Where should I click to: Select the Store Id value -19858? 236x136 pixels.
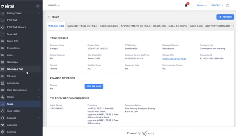(x=53, y=69)
